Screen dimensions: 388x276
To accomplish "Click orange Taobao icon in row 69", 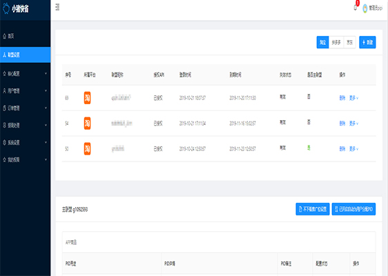I will pyautogui.click(x=87, y=98).
